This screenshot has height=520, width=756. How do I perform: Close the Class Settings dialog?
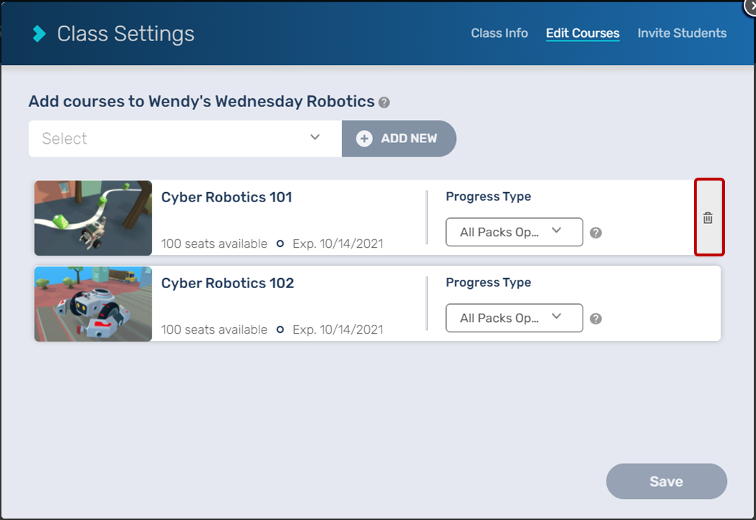(x=751, y=4)
